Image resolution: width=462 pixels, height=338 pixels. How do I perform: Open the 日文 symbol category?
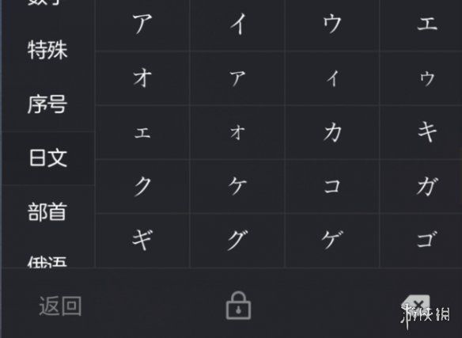tap(48, 158)
